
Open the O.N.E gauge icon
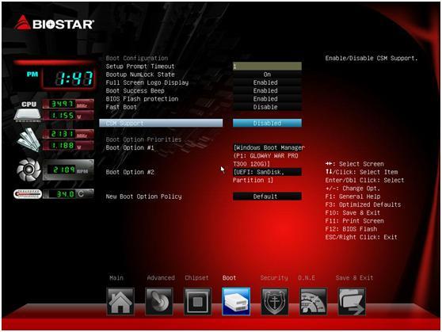pos(313,301)
